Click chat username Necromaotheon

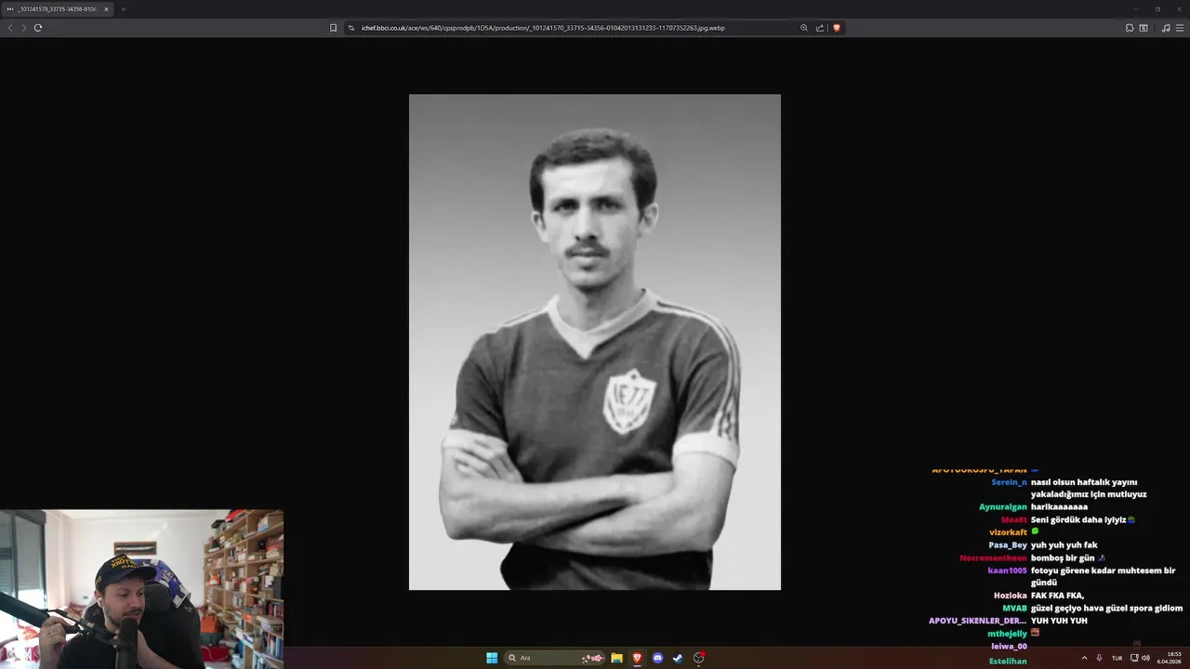tap(994, 558)
